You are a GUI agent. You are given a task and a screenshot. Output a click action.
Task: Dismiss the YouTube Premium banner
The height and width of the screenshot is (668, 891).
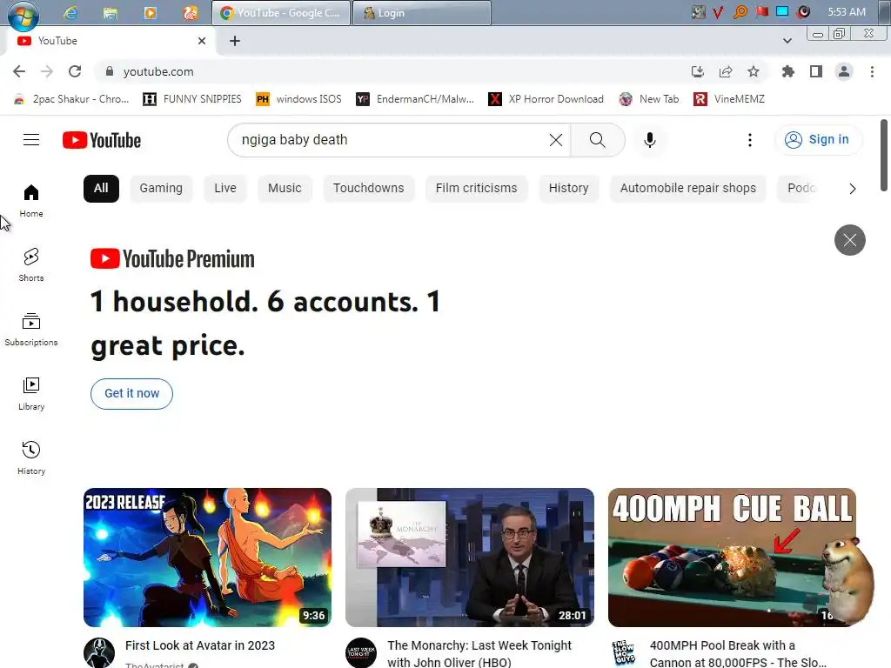tap(849, 240)
